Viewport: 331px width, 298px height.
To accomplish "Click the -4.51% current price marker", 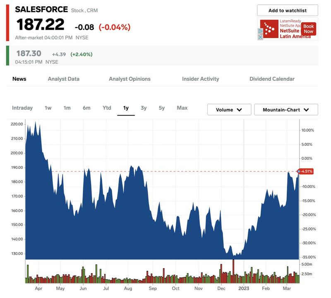I will (x=306, y=171).
